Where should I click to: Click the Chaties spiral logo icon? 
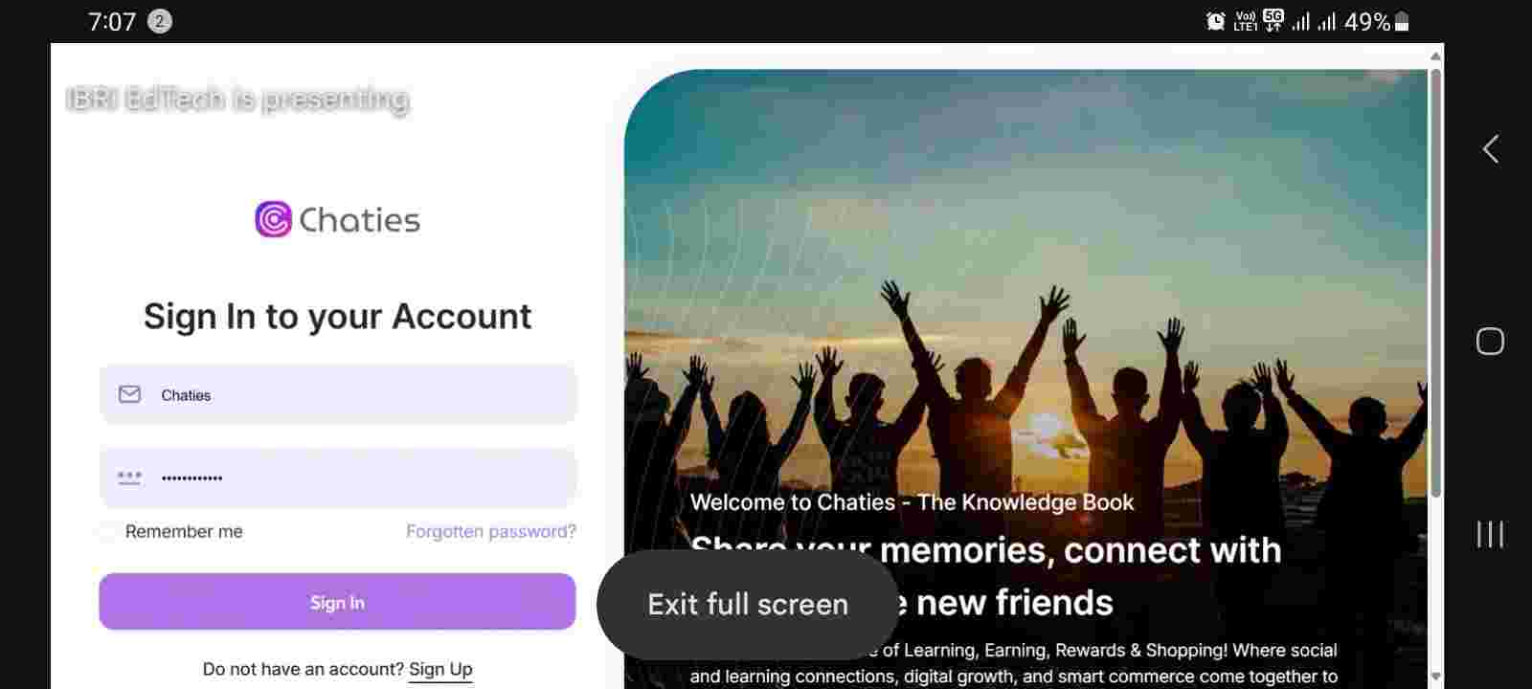coord(273,219)
